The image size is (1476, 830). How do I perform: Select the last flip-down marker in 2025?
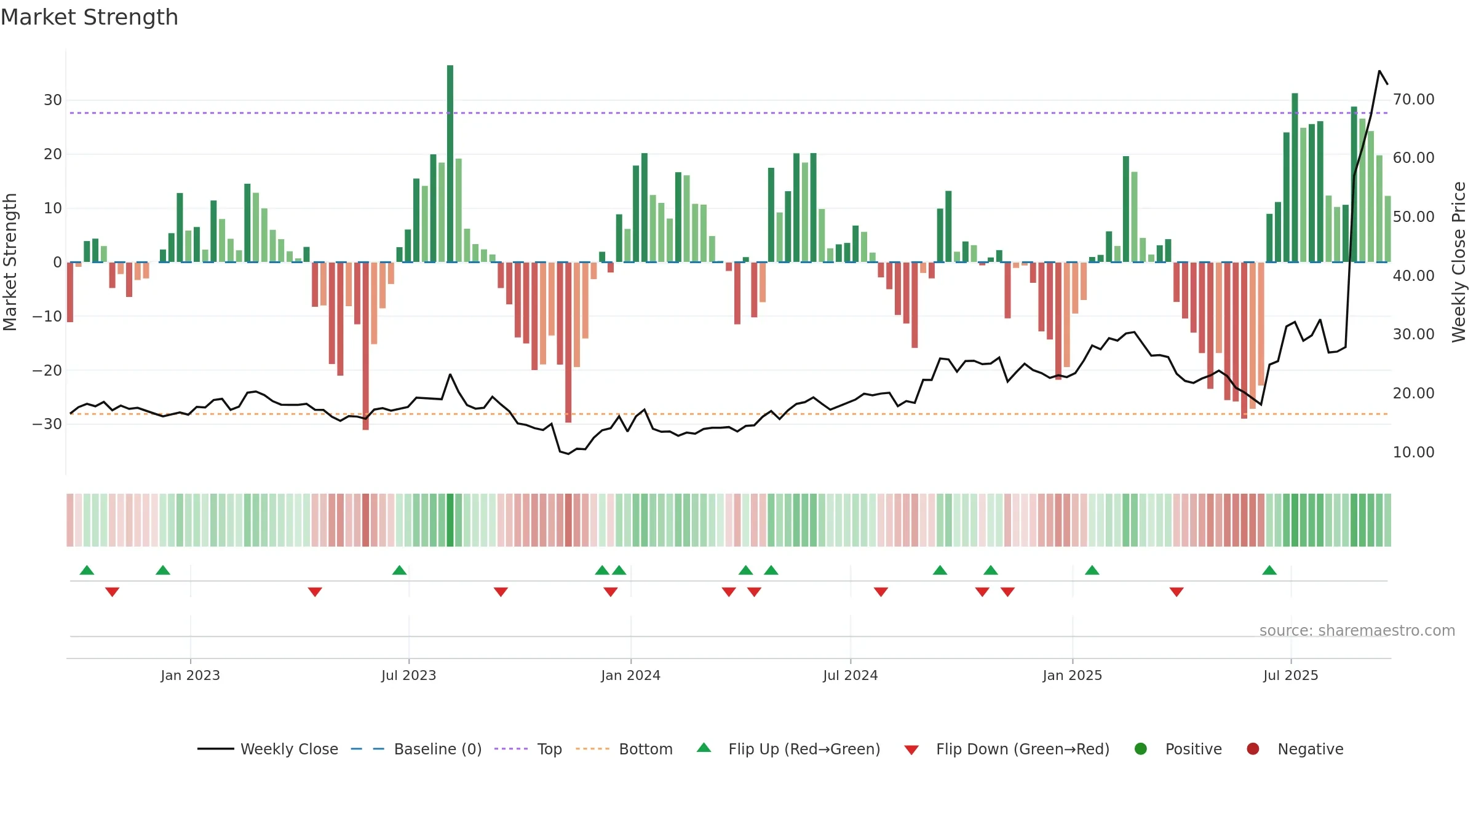pyautogui.click(x=1176, y=592)
